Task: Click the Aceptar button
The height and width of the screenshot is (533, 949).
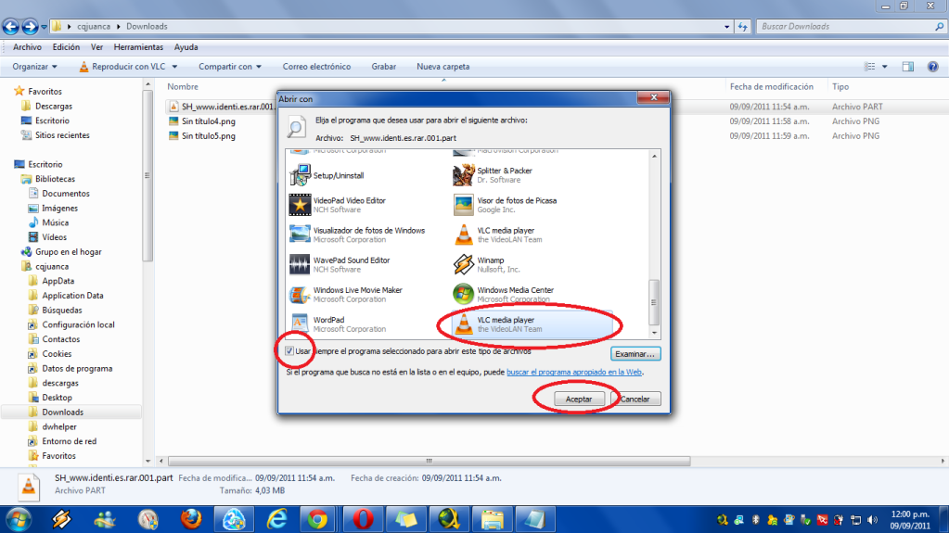Action: (x=579, y=399)
